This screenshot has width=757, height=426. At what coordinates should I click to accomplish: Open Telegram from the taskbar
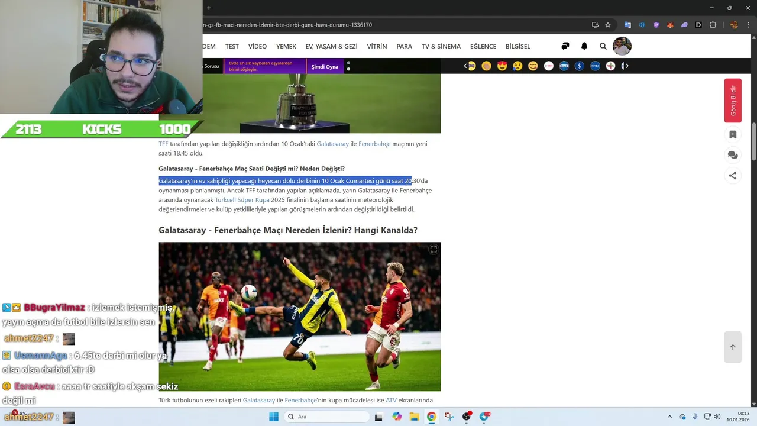click(484, 417)
